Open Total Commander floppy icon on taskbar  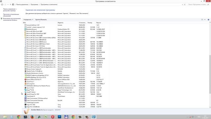point(66,117)
